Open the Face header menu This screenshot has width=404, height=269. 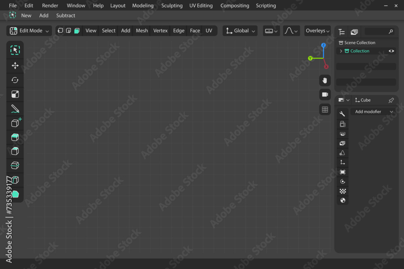[x=195, y=31]
